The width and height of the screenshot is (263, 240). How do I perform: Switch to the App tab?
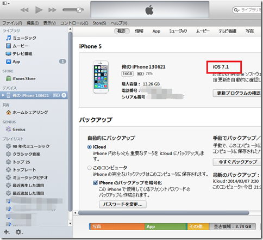coord(156,32)
